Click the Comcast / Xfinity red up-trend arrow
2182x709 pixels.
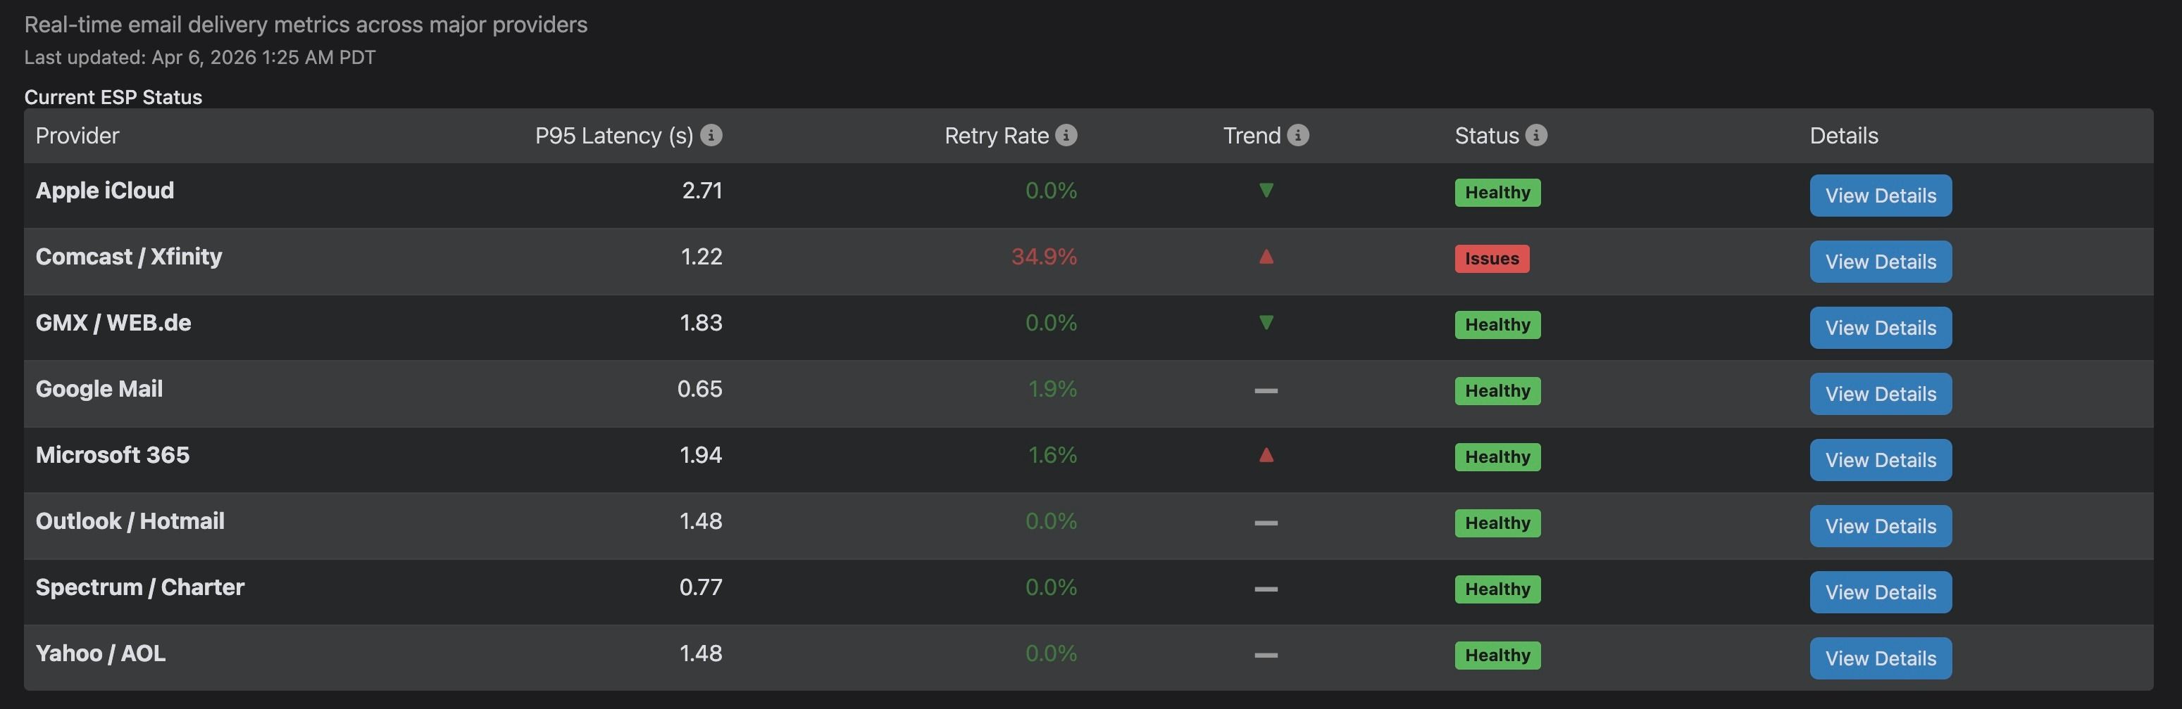[1266, 257]
